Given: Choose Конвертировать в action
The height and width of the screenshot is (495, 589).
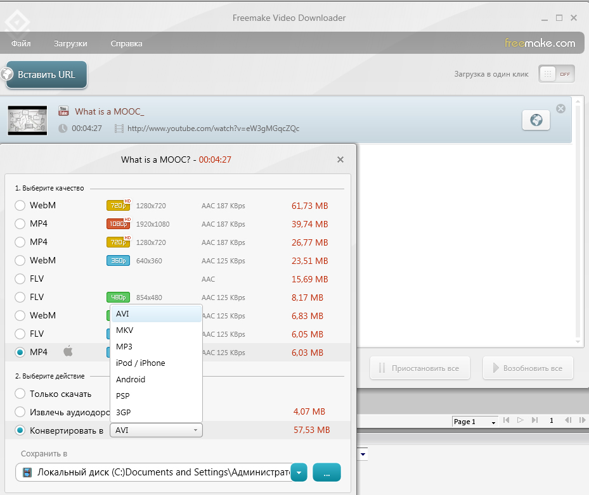Looking at the screenshot, I should tap(20, 430).
